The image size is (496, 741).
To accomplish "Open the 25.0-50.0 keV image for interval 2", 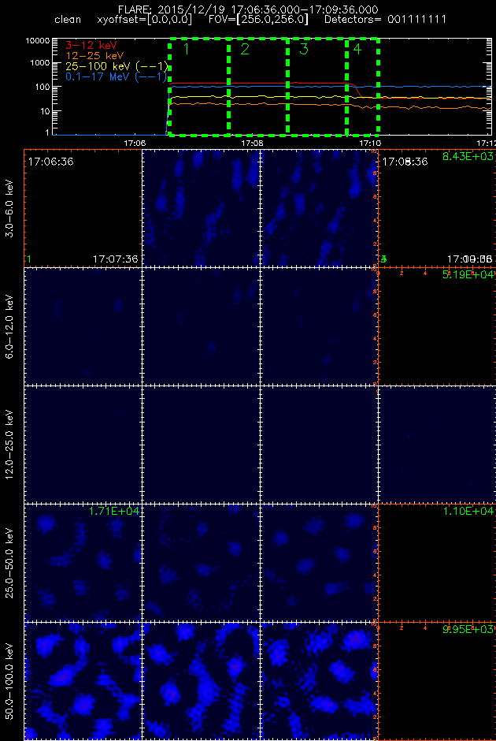I will pyautogui.click(x=201, y=563).
